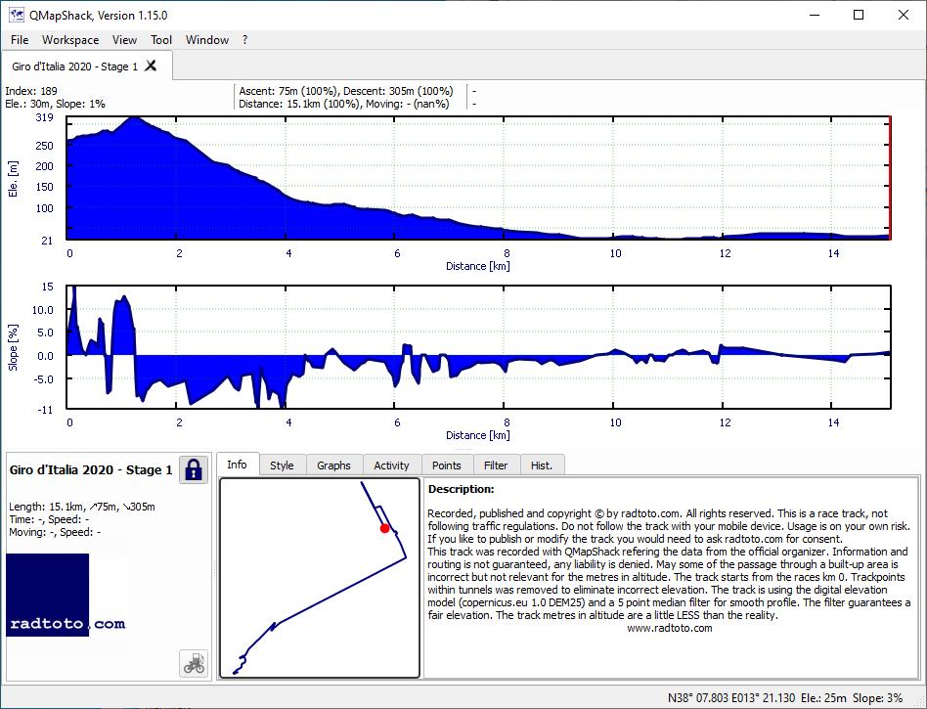Open the File menu
Viewport: 927px width, 709px height.
(20, 40)
